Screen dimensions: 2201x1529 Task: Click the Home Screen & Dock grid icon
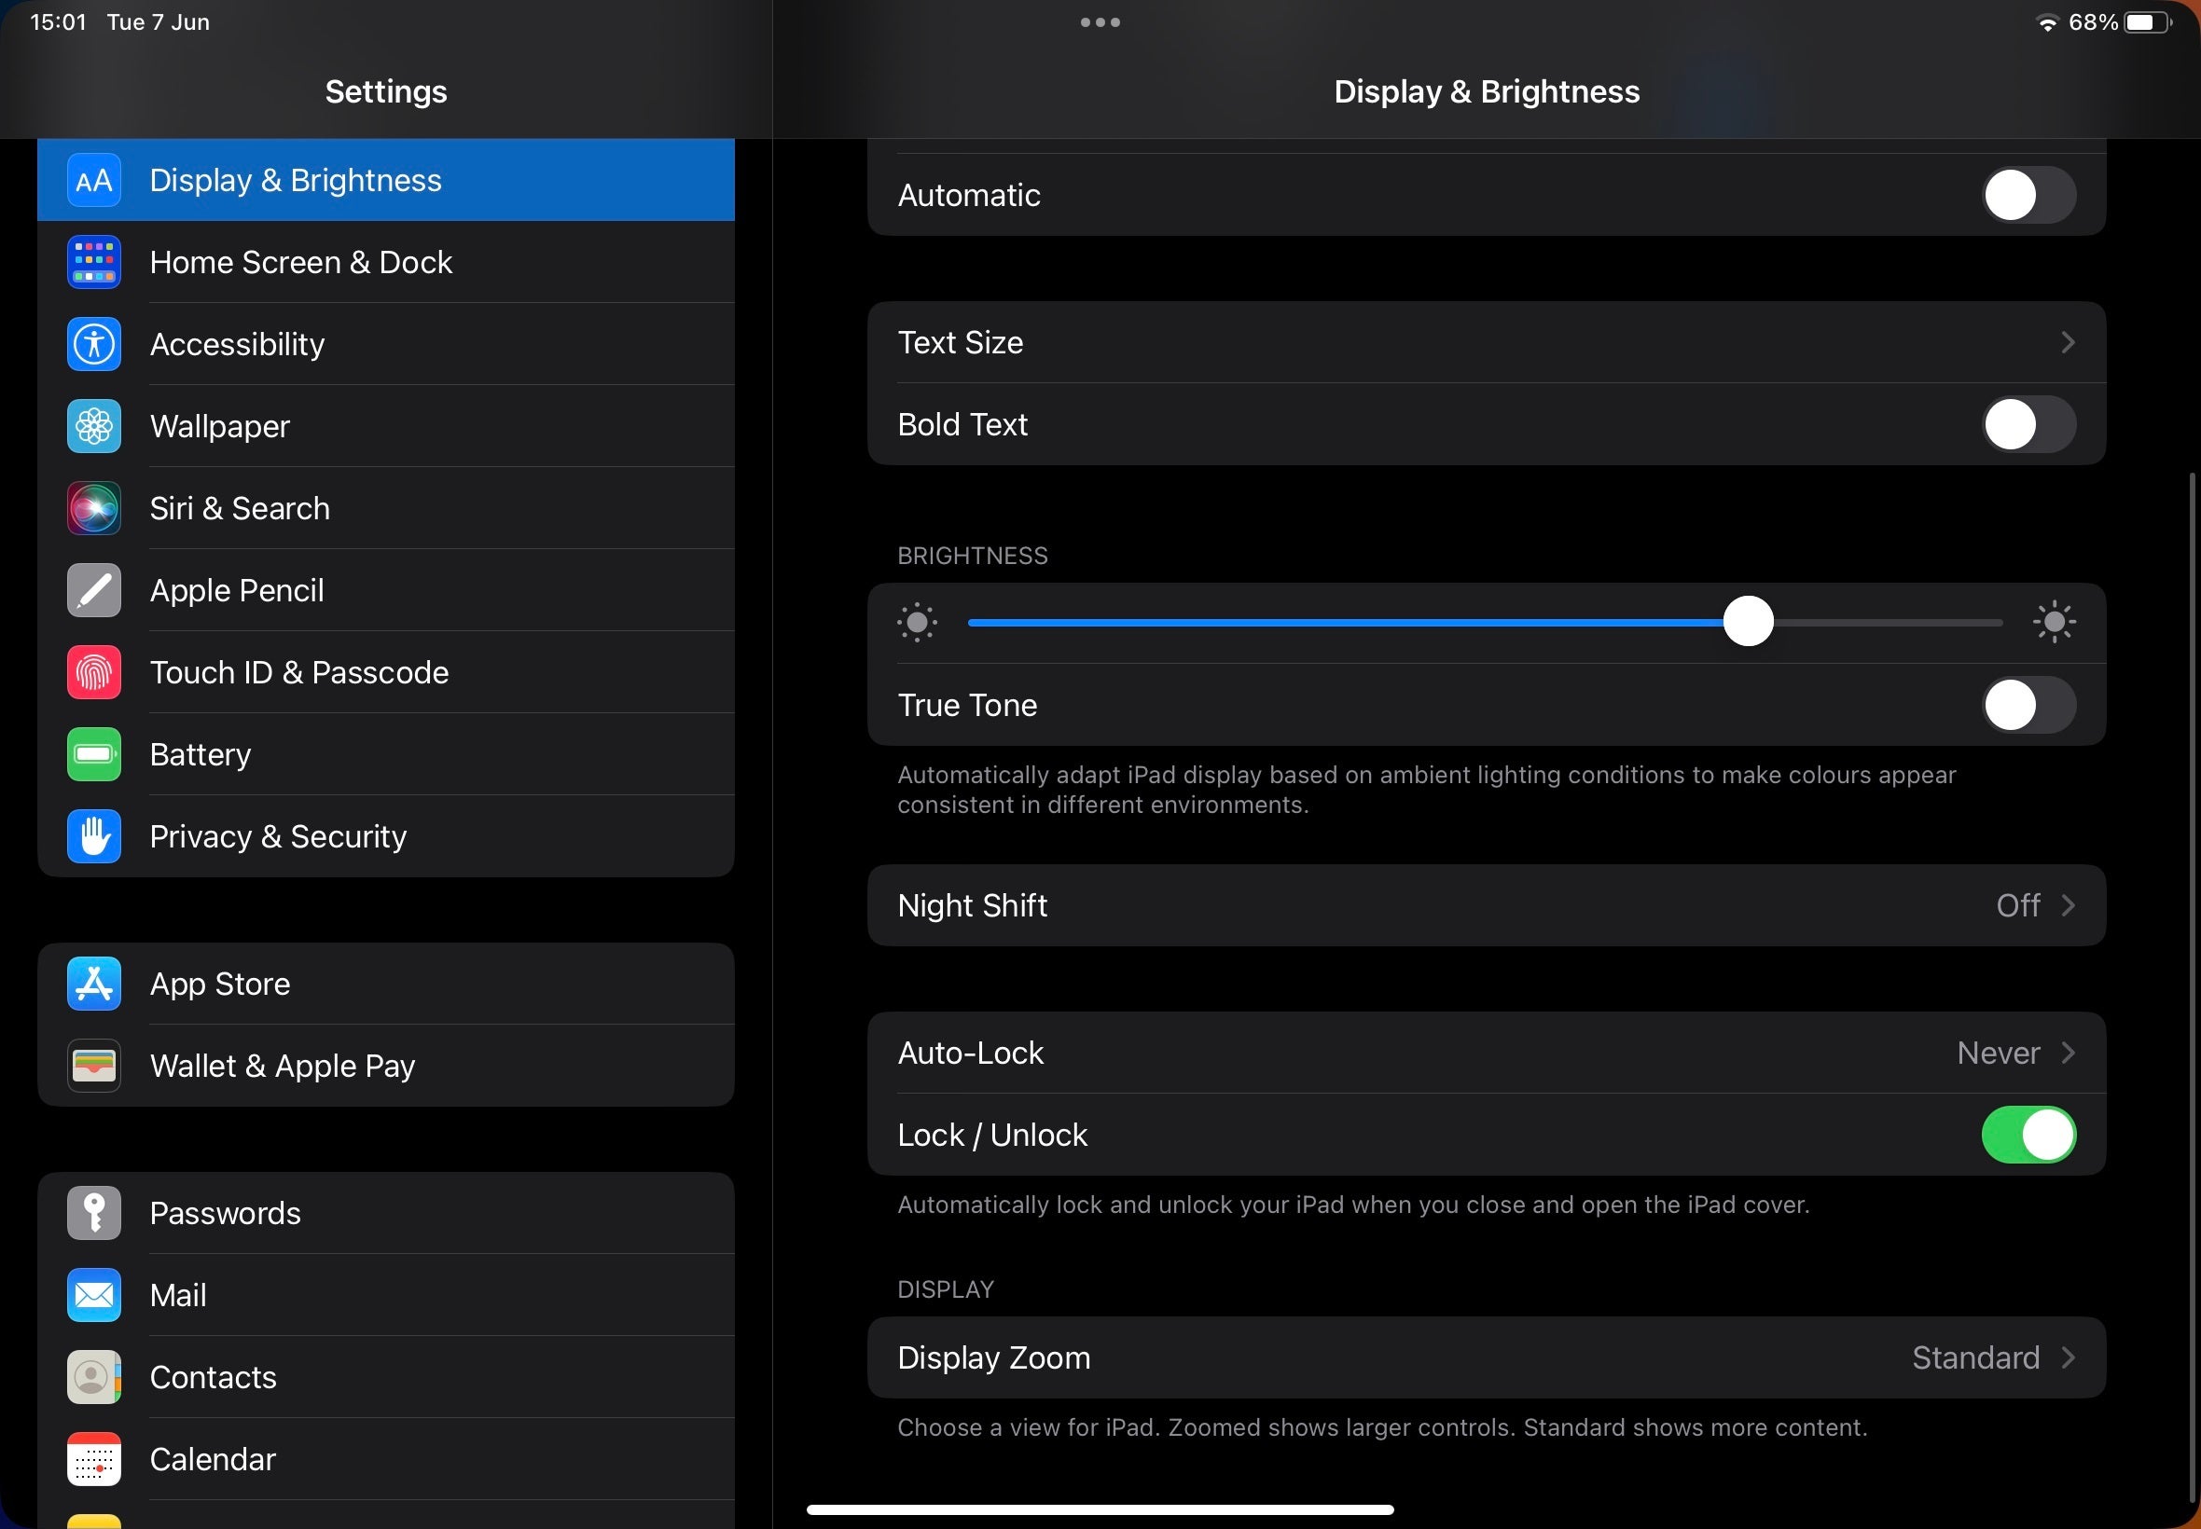click(94, 262)
